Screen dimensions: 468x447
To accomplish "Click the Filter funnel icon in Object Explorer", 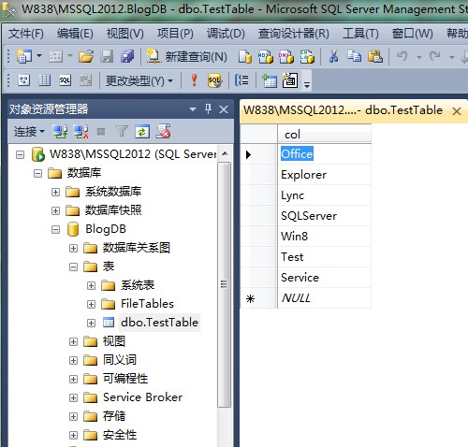I will click(122, 131).
